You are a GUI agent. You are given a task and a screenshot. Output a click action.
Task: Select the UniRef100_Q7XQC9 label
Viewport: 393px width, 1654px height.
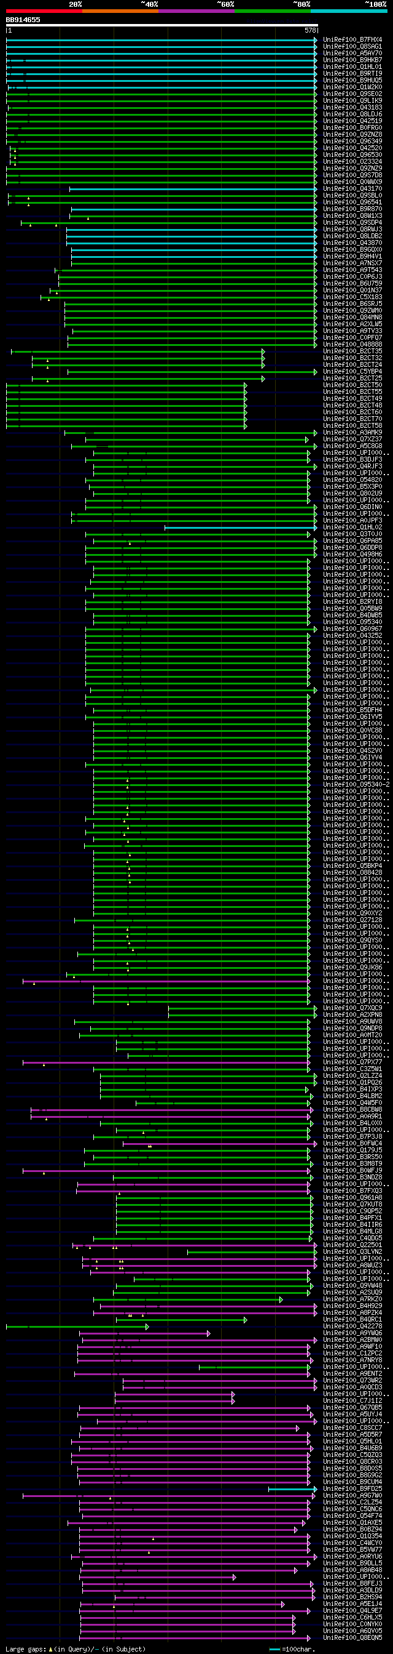(352, 1008)
